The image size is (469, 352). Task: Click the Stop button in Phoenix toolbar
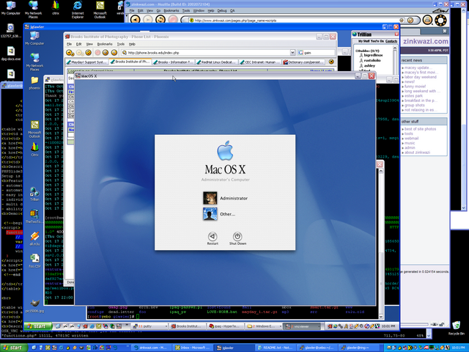(x=97, y=53)
